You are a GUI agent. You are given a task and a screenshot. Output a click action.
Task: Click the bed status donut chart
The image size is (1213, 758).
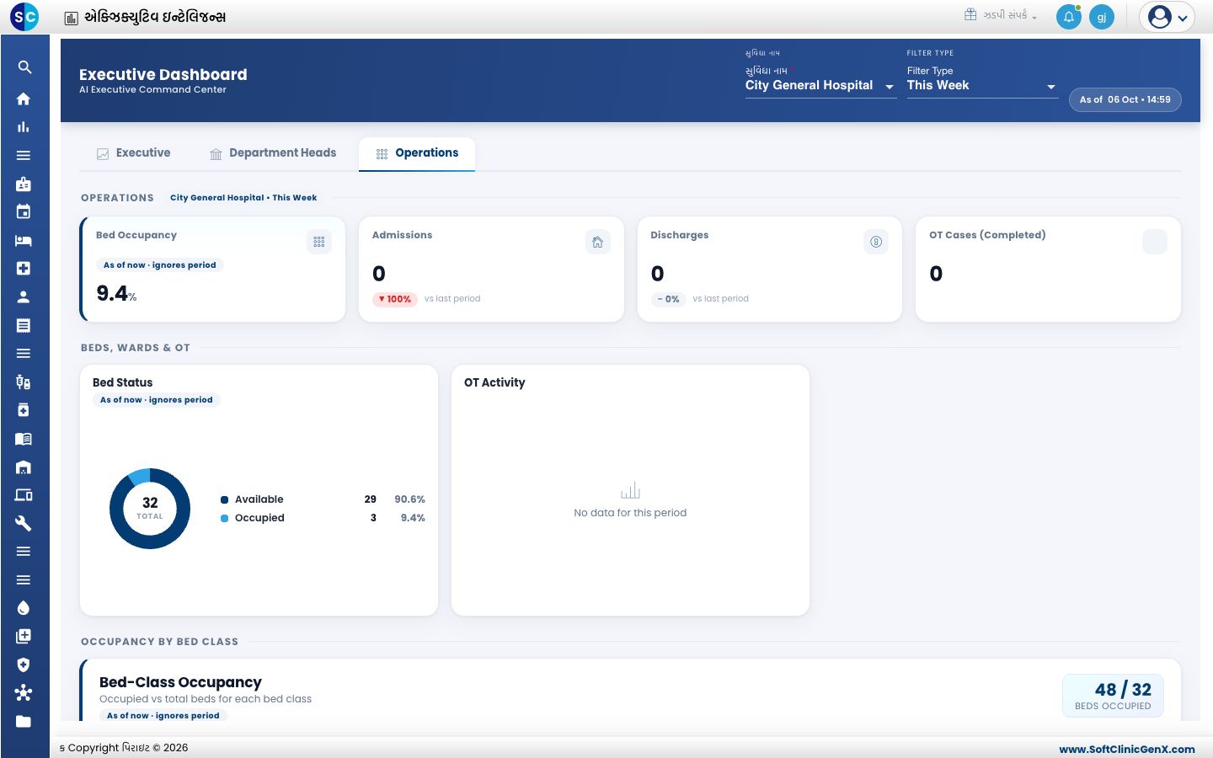point(150,509)
